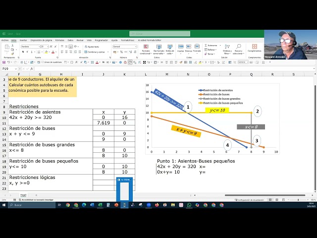Toggle underline S formatting
The width and height of the screenshot is (317, 238).
pos(32,52)
